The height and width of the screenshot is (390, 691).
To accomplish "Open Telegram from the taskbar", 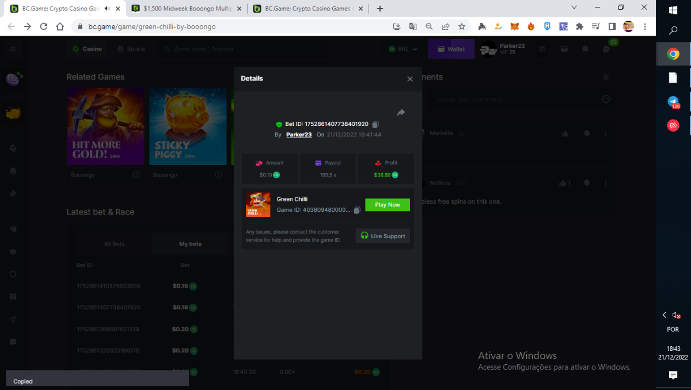I will coord(673,102).
